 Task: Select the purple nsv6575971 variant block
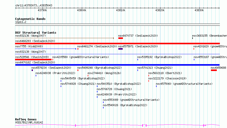120,49
